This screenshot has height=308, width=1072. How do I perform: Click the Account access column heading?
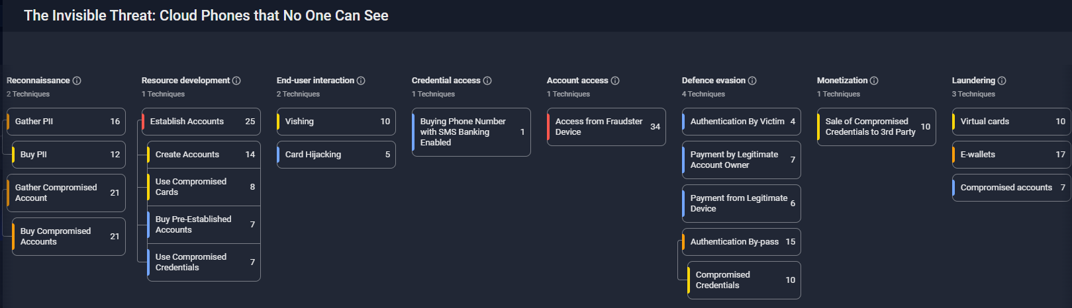[577, 81]
